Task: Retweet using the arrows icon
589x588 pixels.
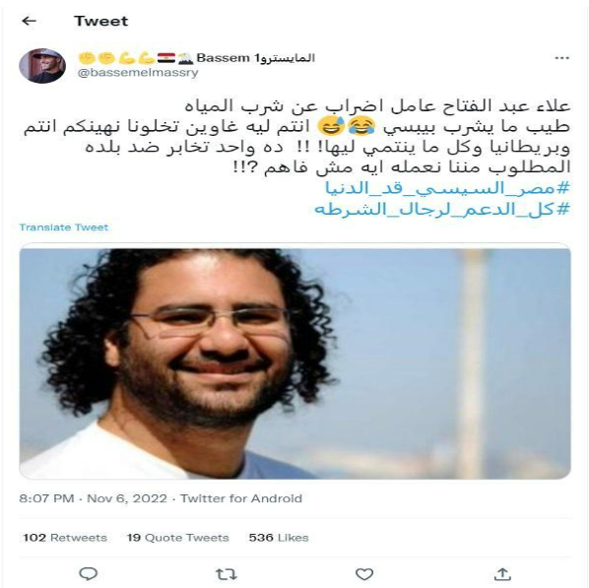Action: click(x=227, y=574)
